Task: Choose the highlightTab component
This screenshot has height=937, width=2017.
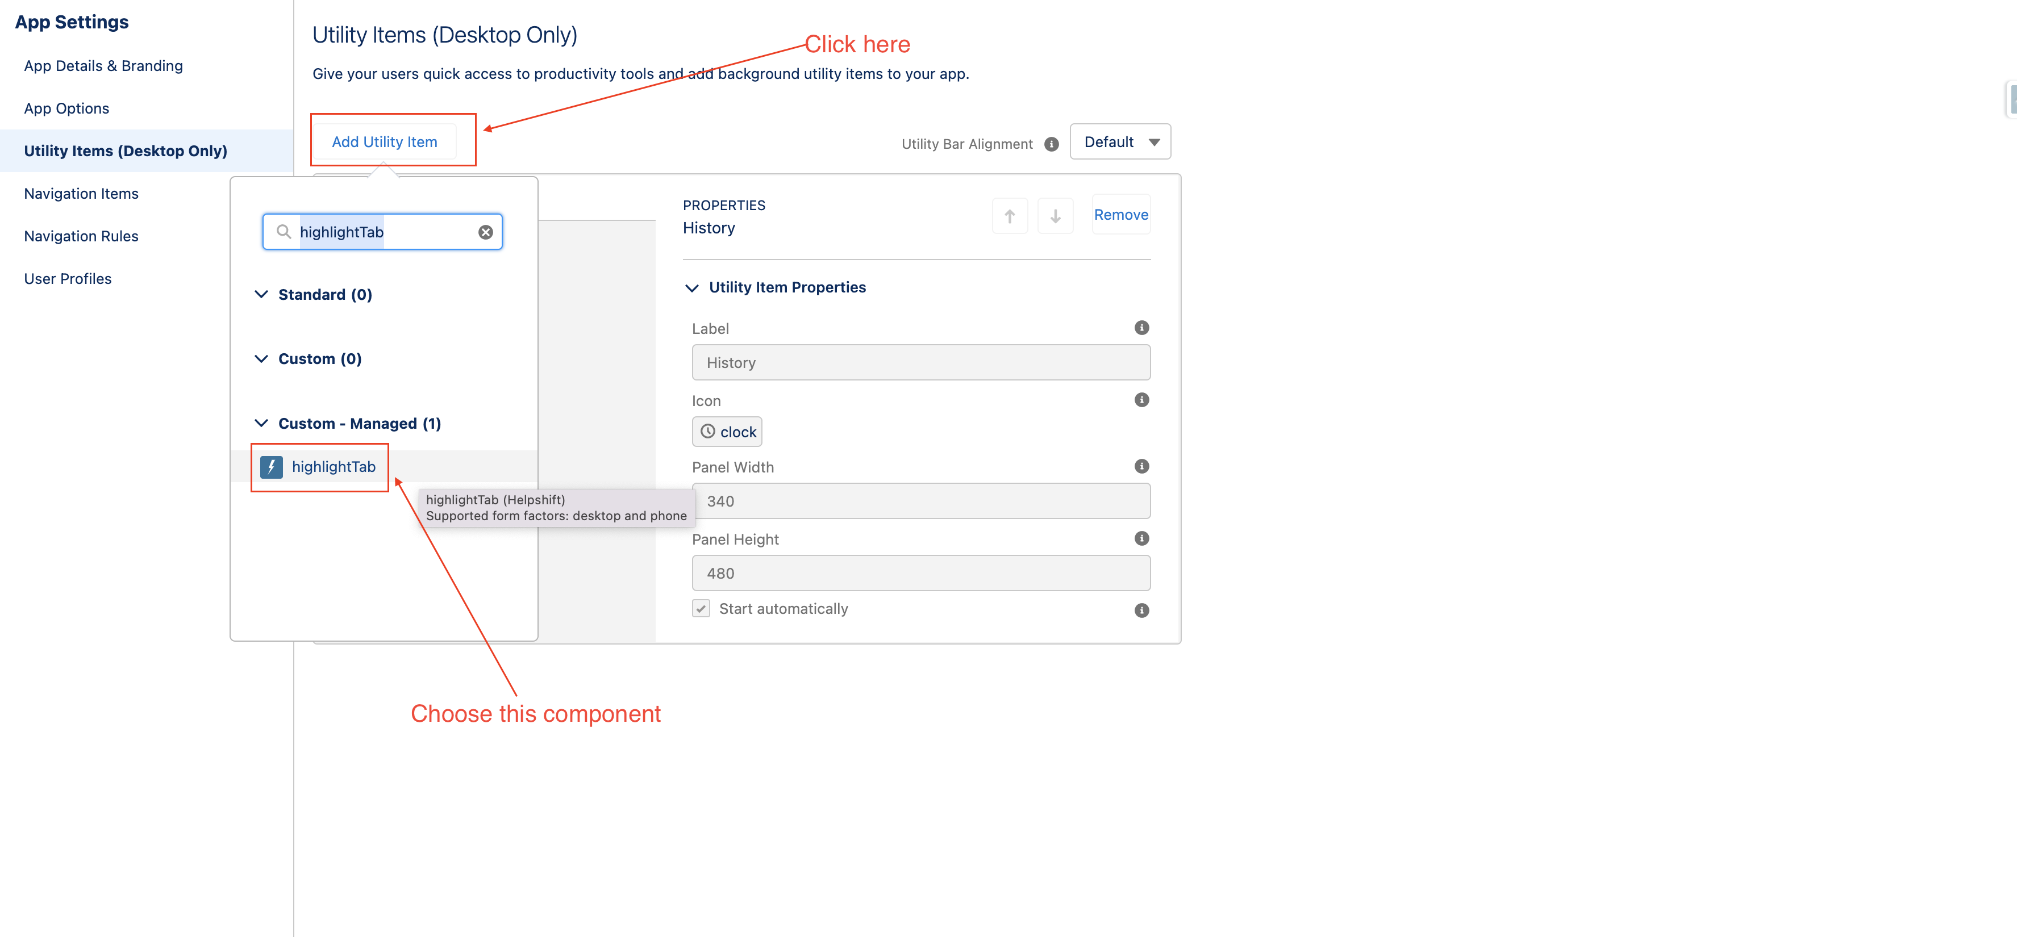Action: coord(334,467)
